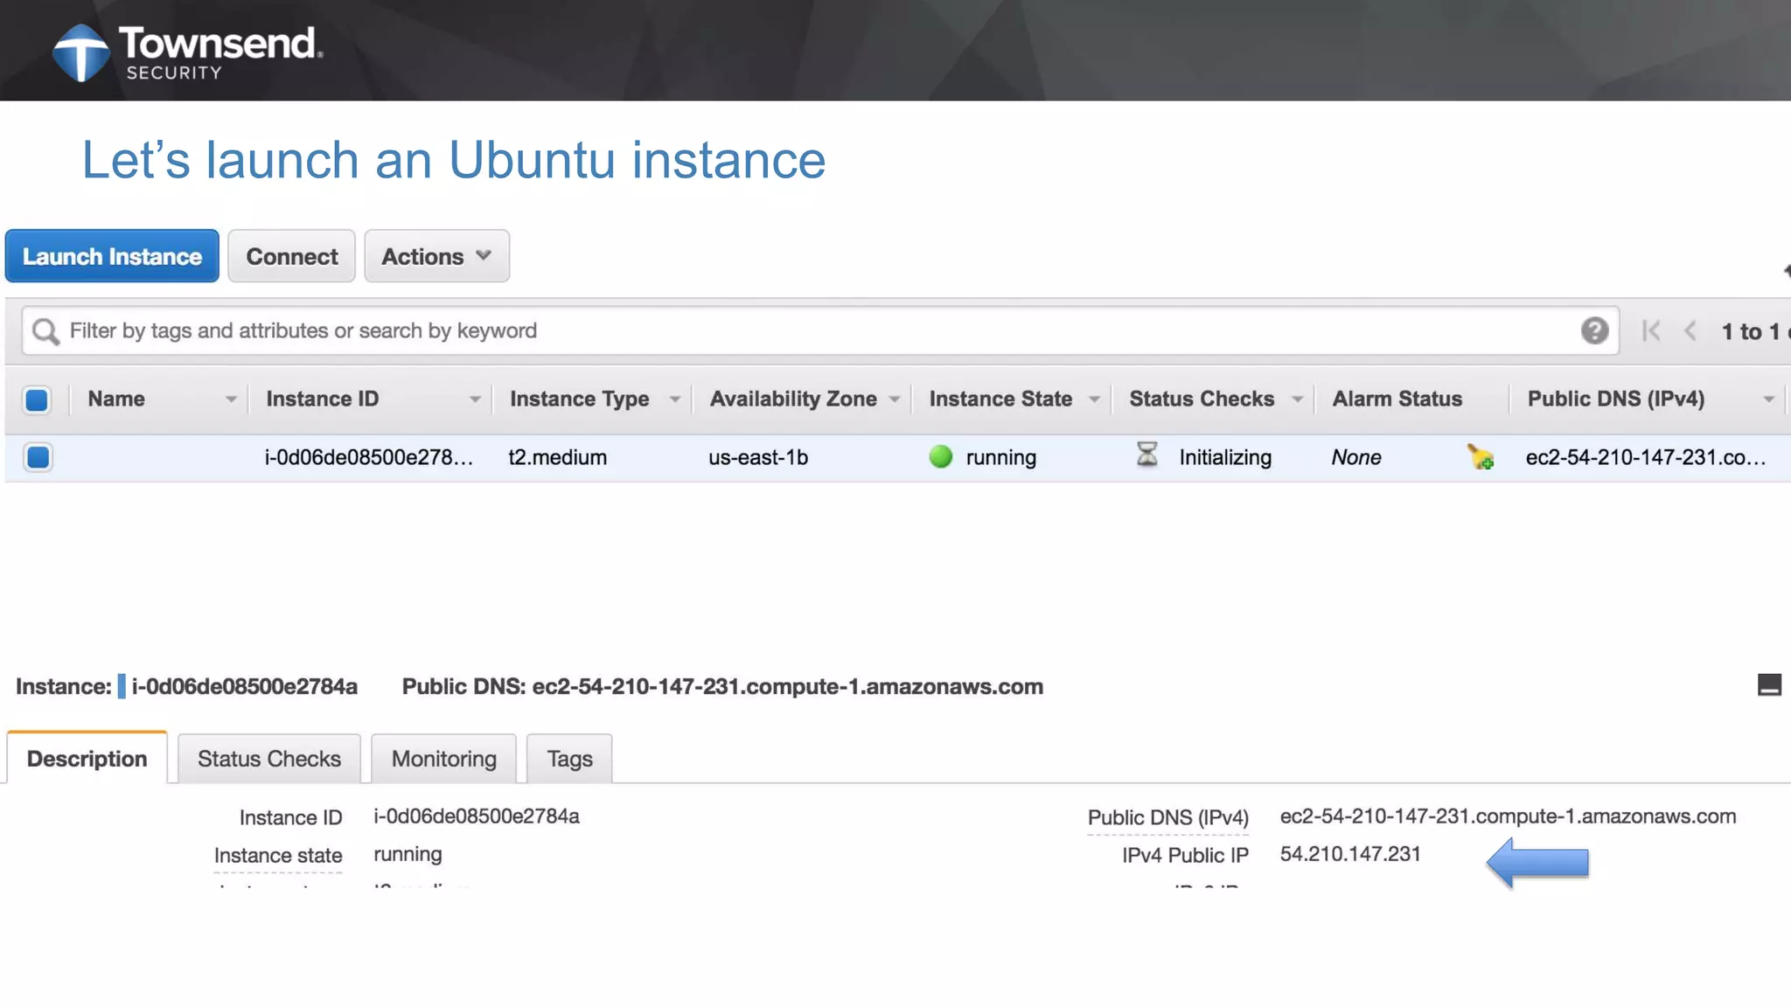Click the None alarm status cell
The height and width of the screenshot is (1007, 1791).
pyautogui.click(x=1356, y=457)
